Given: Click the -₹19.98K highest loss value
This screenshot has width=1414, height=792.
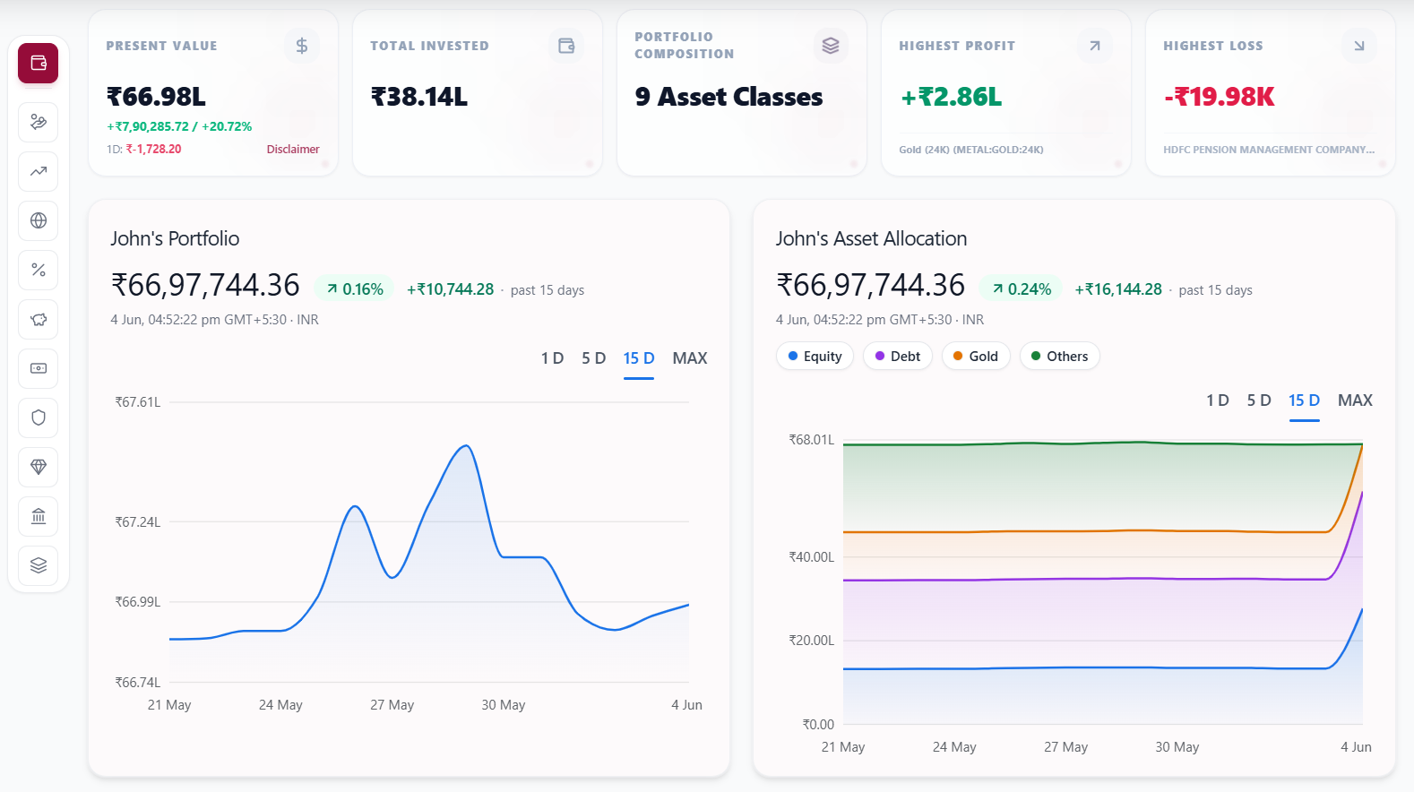Looking at the screenshot, I should (x=1219, y=97).
